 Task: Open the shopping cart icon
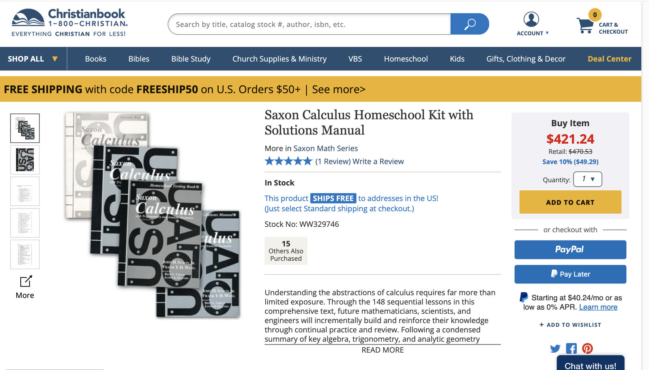585,26
